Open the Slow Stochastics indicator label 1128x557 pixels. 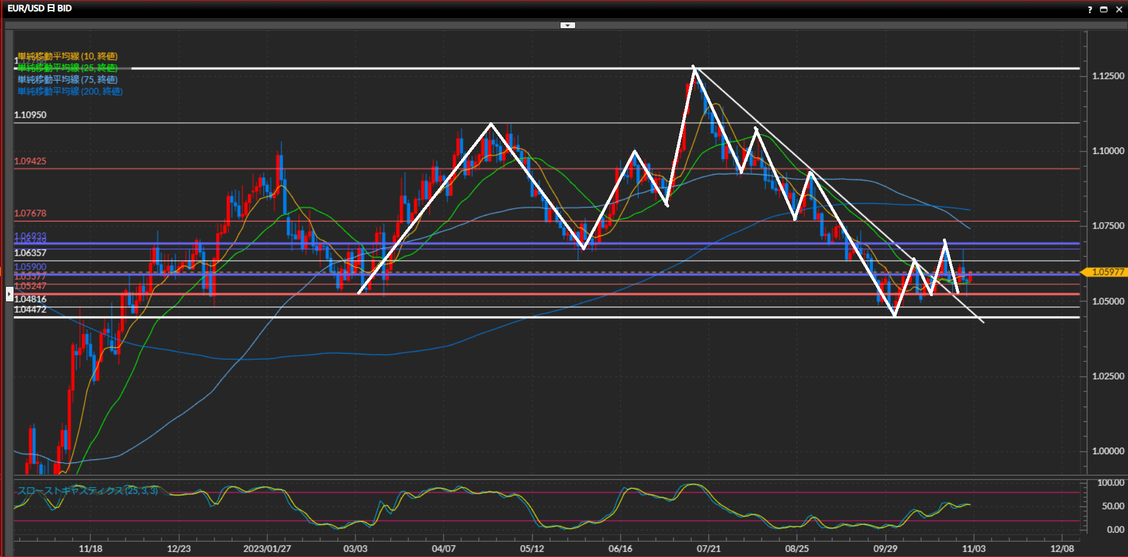point(88,491)
